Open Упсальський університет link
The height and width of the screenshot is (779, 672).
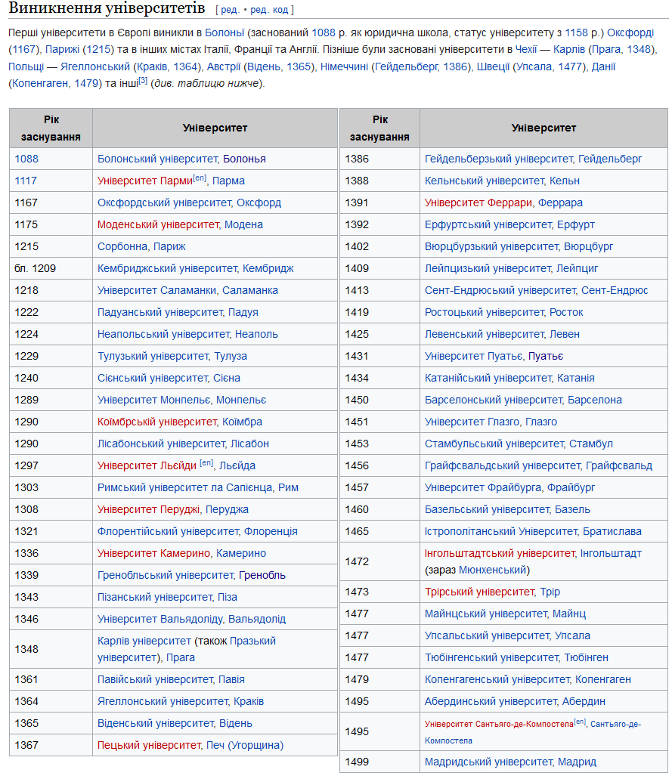click(487, 635)
